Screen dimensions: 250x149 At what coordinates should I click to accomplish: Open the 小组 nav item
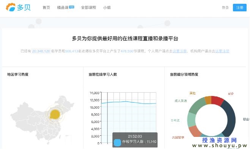(107, 8)
